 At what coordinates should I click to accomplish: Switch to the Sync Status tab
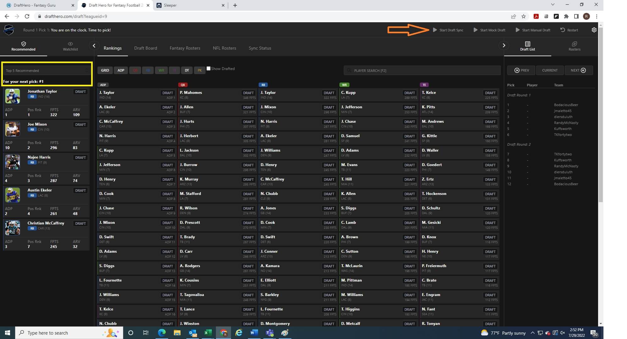[260, 48]
